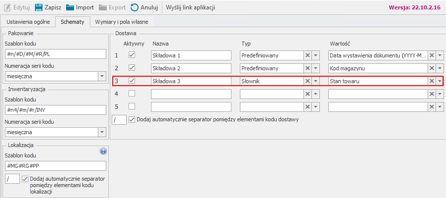The image size is (446, 198).
Task: Click the Lokalizacja szablon kodu field
Action: 55,165
